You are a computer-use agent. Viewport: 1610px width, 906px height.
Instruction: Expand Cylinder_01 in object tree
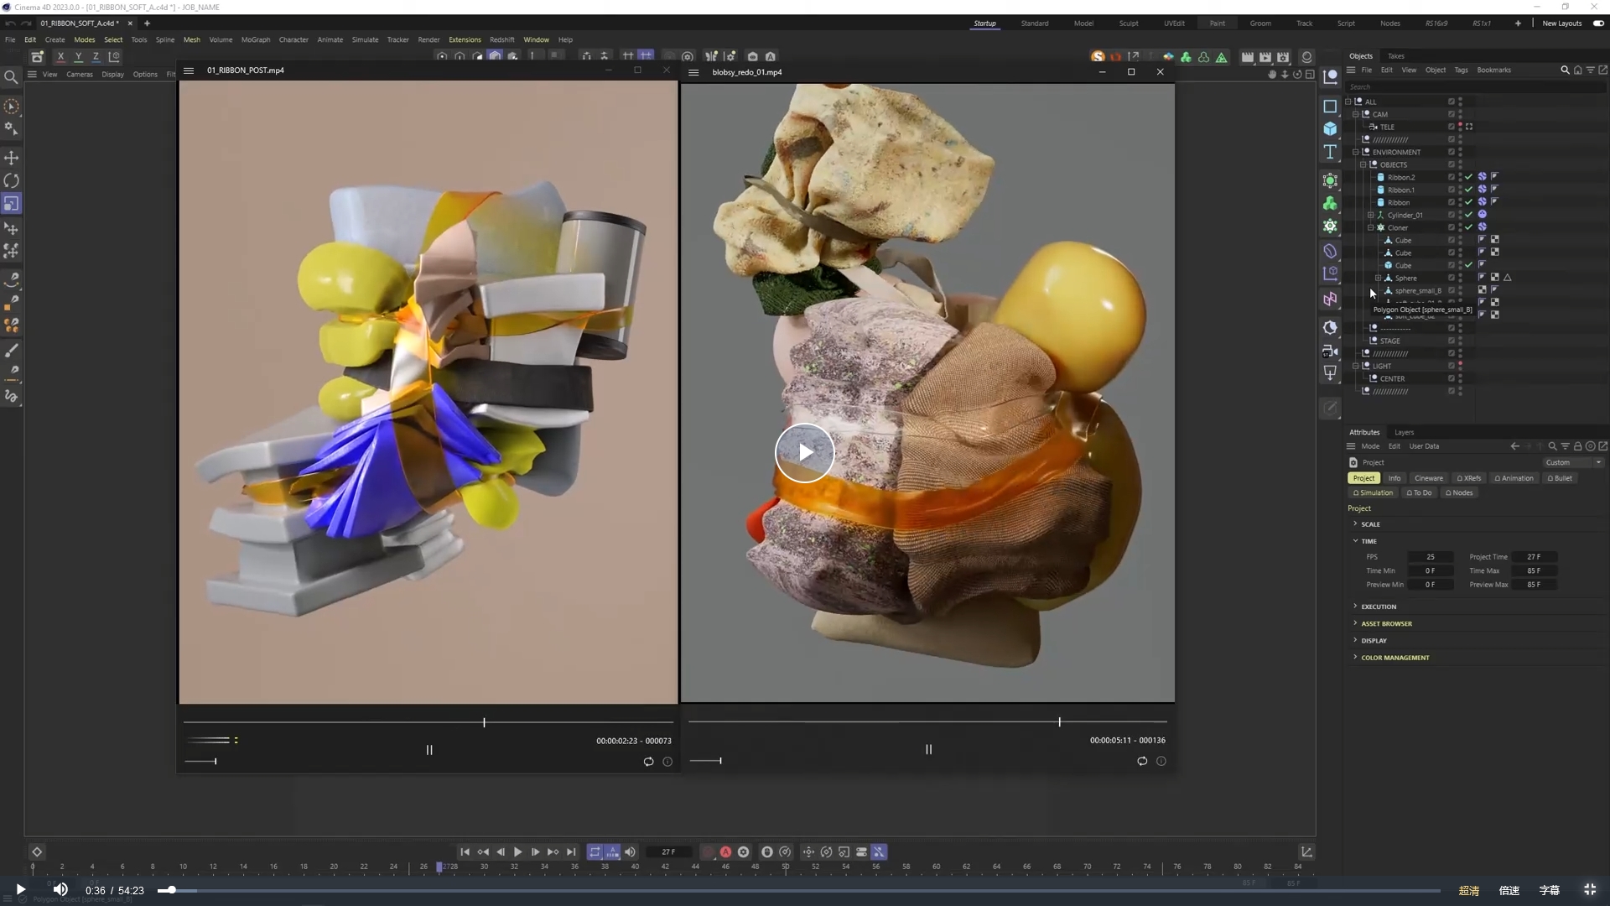1371,215
